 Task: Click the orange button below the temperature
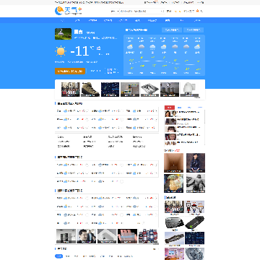pos(70,71)
